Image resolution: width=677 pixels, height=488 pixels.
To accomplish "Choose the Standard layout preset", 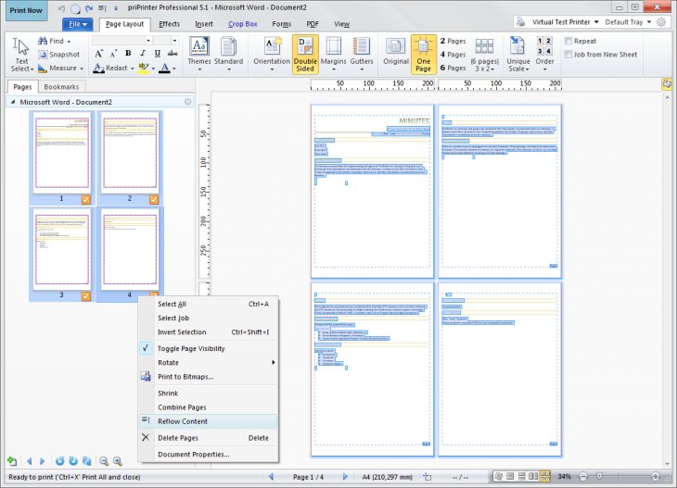I will [x=228, y=55].
